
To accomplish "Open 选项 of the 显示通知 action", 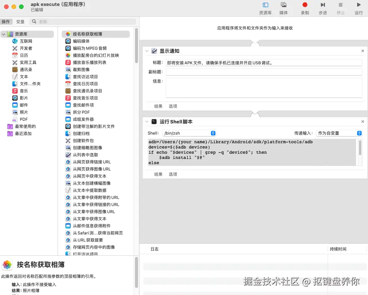I will click(173, 106).
